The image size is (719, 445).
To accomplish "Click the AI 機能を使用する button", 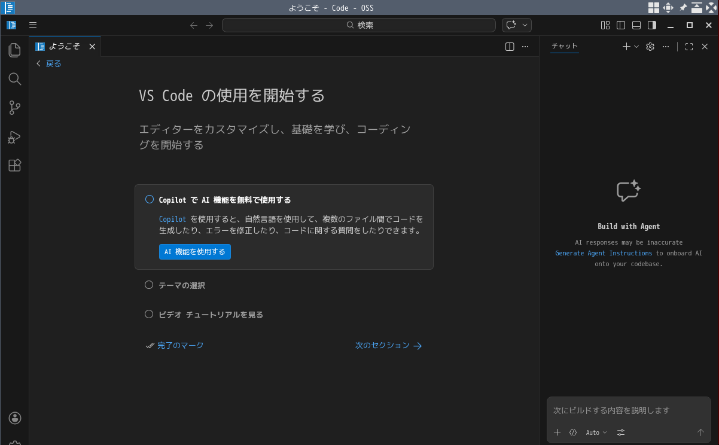I will [x=195, y=252].
